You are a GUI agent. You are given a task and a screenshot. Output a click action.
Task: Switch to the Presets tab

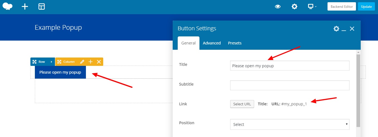235,43
